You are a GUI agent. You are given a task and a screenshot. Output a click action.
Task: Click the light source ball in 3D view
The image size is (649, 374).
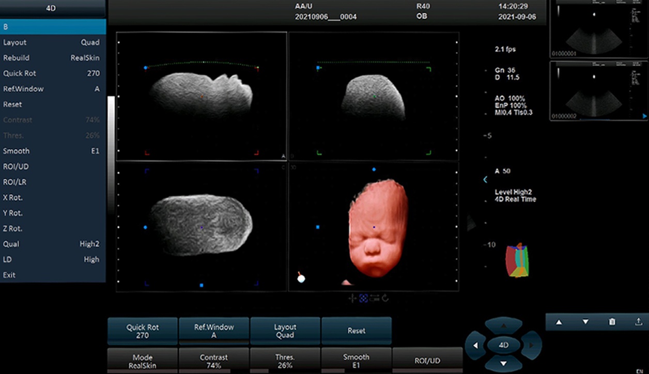(x=301, y=278)
